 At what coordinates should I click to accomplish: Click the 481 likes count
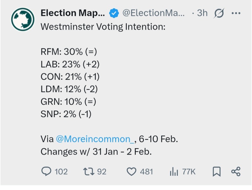tap(147, 172)
